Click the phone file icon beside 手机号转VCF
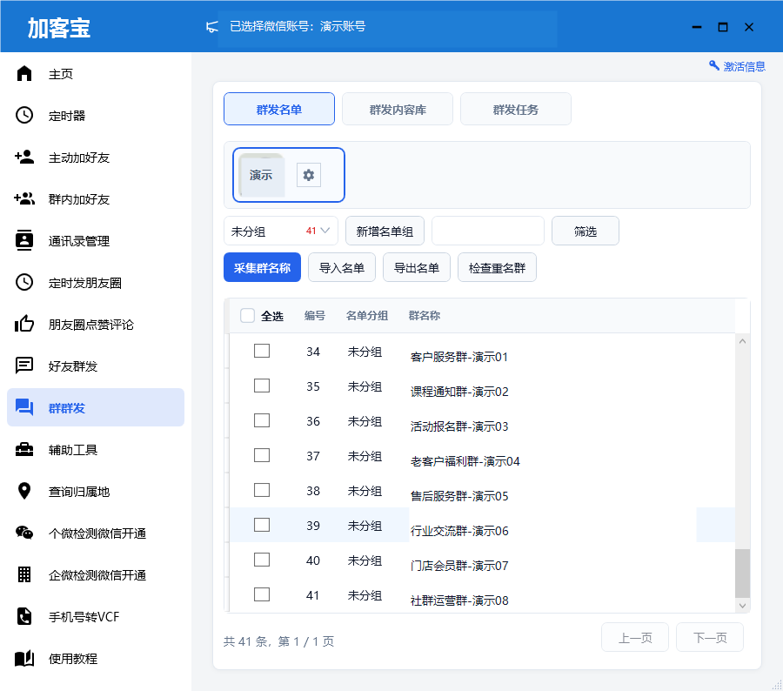Viewport: 783px width, 691px height. [24, 616]
